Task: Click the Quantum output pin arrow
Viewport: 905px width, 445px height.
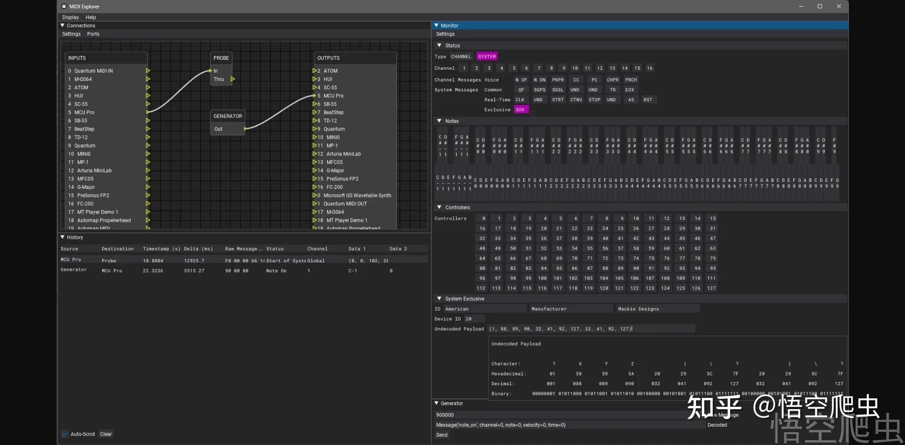Action: (x=314, y=129)
